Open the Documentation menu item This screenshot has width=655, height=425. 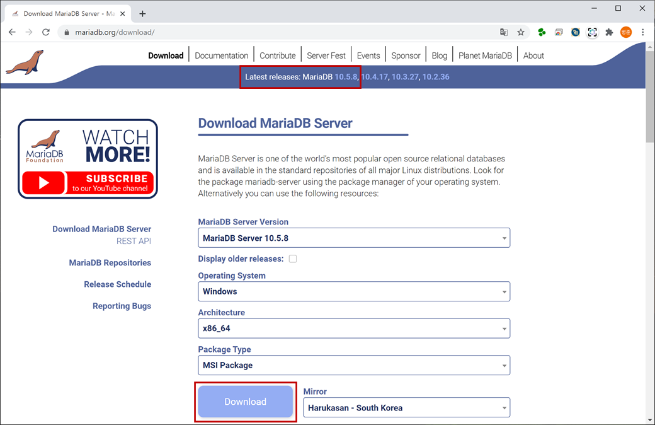coord(222,55)
